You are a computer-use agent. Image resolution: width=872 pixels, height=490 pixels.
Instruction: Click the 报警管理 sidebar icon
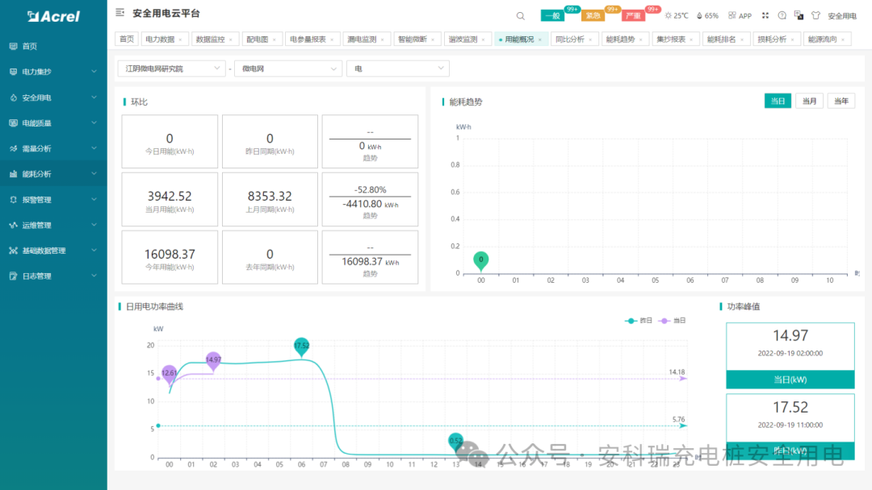coord(14,200)
